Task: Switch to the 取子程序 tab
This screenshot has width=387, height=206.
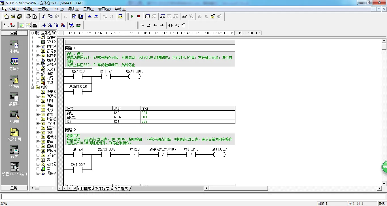Action: 102,189
